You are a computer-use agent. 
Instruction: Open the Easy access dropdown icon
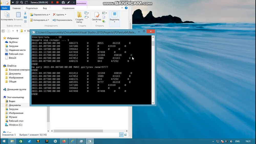tap(86, 17)
